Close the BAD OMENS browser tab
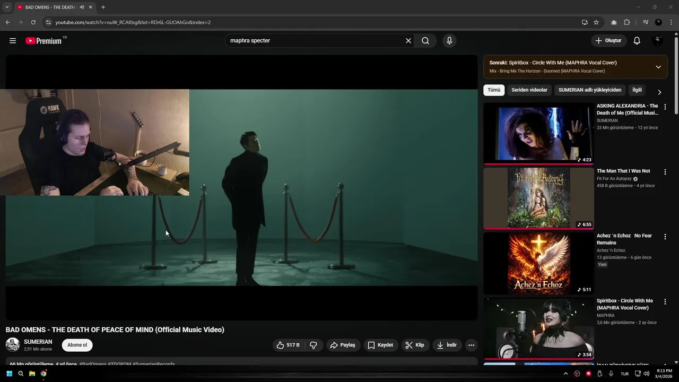The height and width of the screenshot is (382, 679). (91, 7)
